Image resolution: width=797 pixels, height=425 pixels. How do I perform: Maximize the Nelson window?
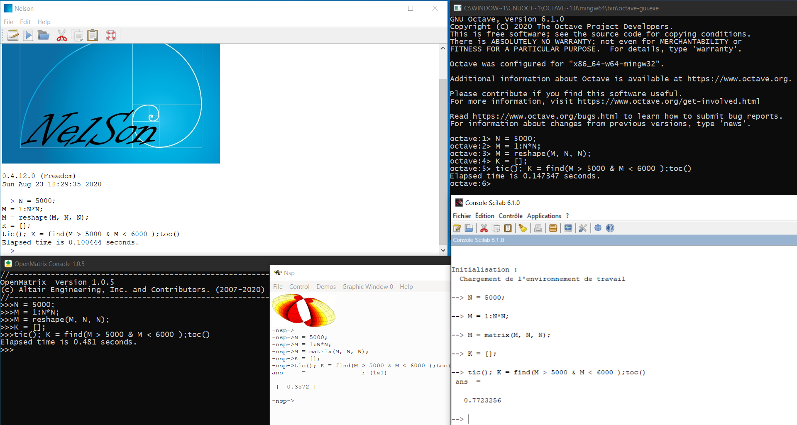click(x=411, y=8)
